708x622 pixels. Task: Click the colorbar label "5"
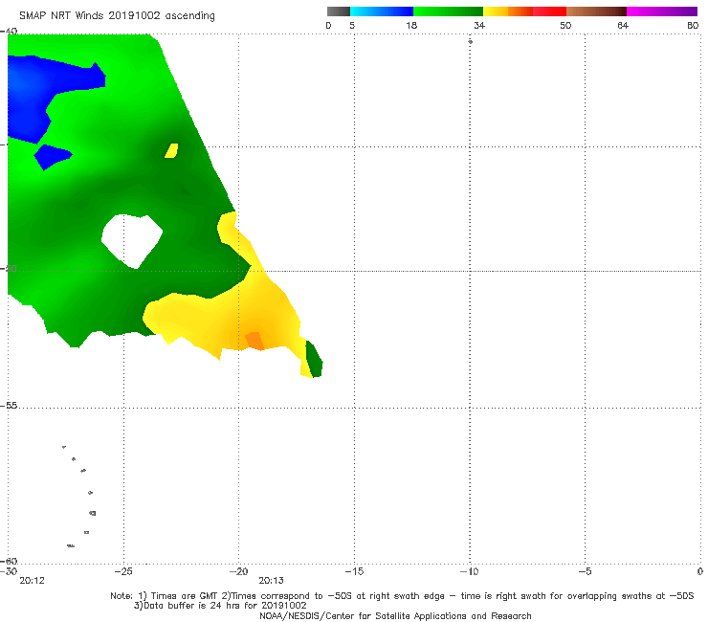tap(352, 25)
